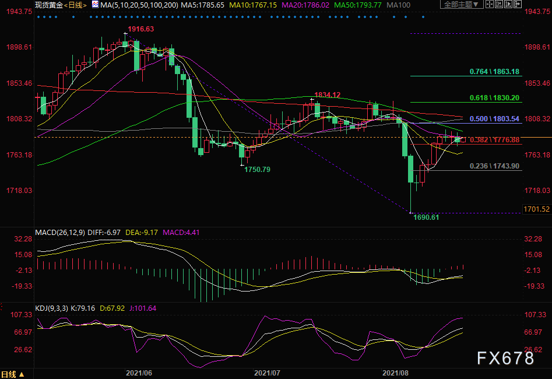
Task: Click MA(5,10,20,50,100,200) indicator label
Action: click(x=139, y=5)
